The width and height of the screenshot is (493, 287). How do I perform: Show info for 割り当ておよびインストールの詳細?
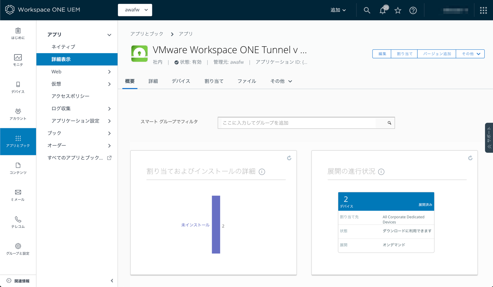click(262, 172)
